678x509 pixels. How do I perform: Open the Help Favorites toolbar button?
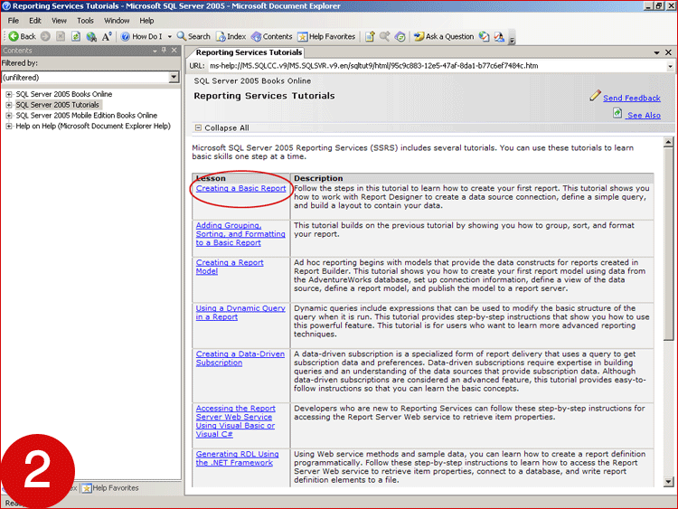point(326,37)
